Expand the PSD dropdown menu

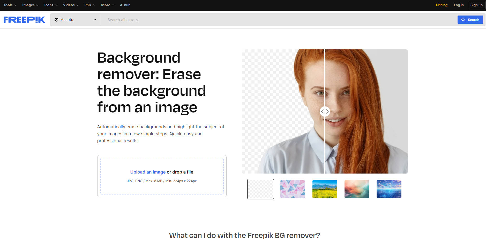(89, 5)
